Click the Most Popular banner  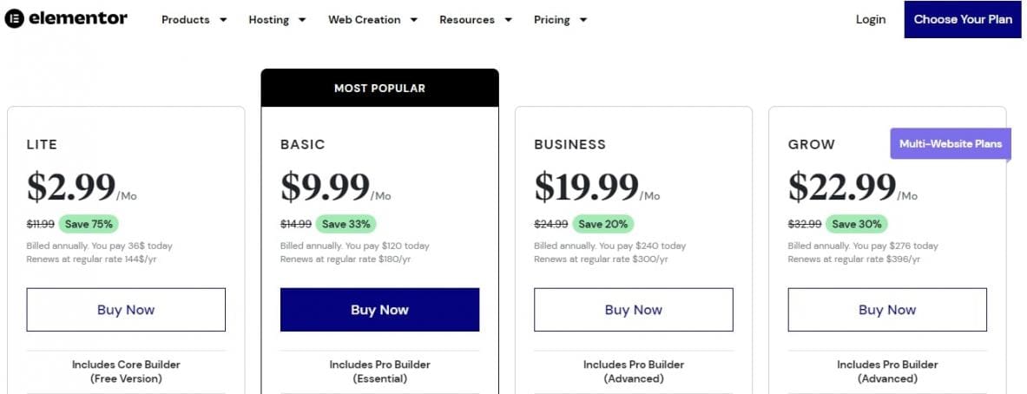(379, 89)
